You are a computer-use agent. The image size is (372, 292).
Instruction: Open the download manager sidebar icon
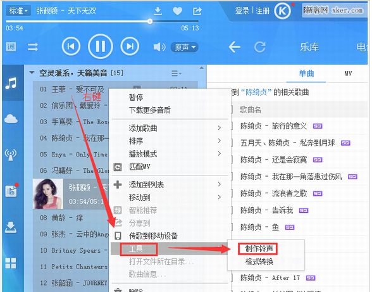click(11, 227)
